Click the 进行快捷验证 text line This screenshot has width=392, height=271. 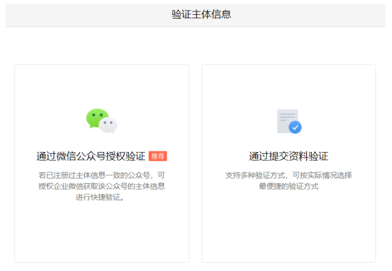click(x=101, y=197)
